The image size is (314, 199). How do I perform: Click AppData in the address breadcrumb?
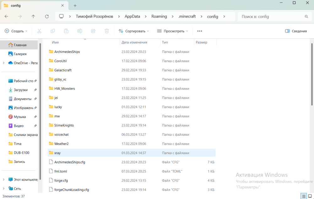(132, 16)
